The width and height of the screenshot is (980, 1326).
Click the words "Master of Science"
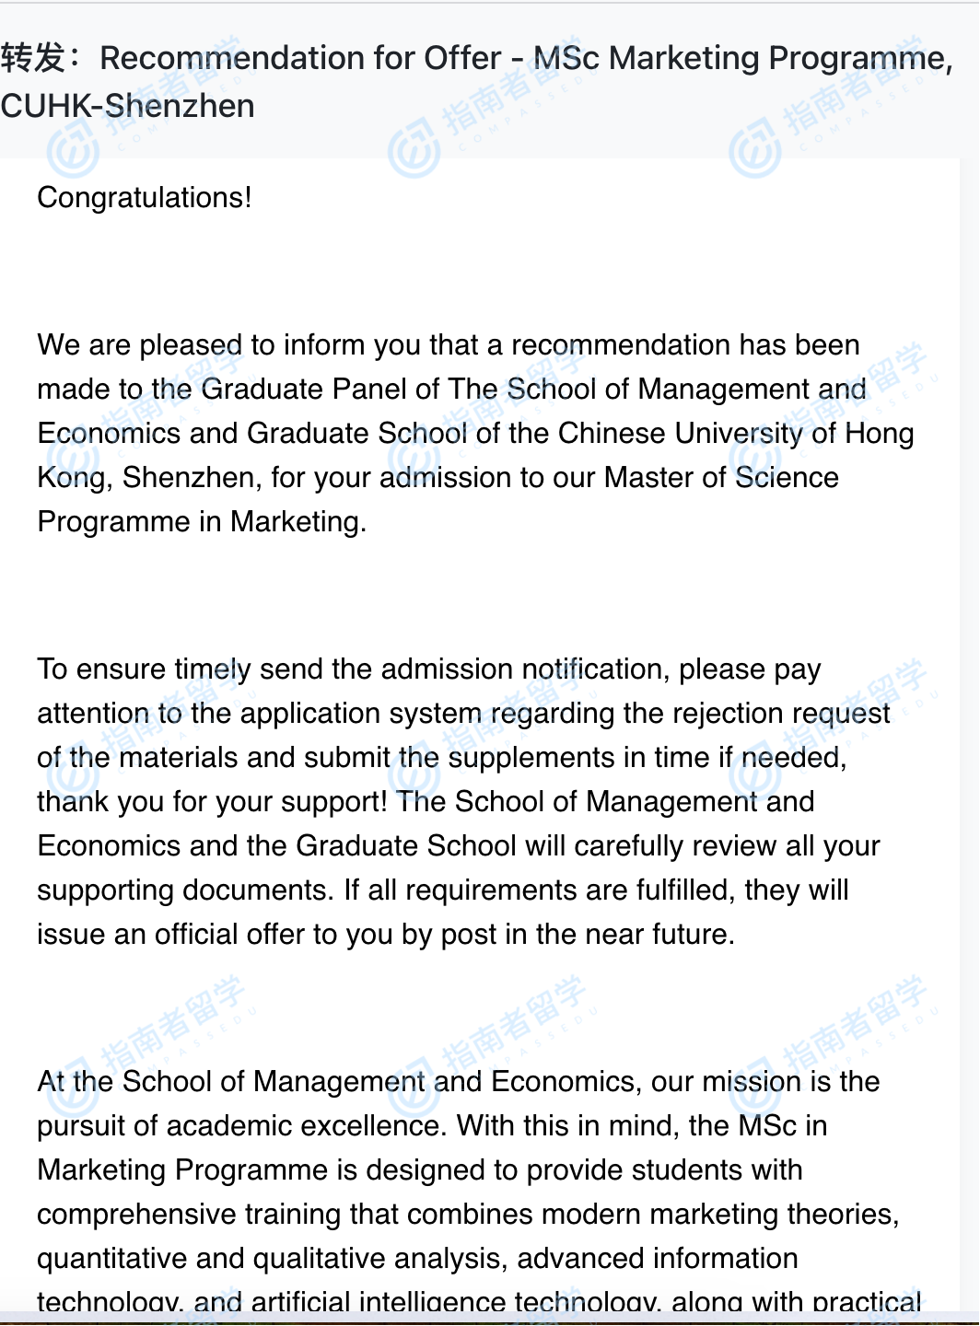click(x=721, y=478)
